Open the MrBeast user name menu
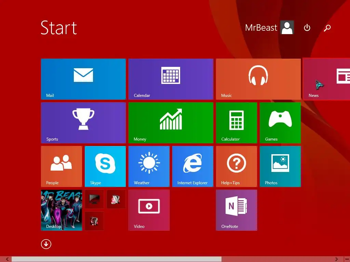Image resolution: width=350 pixels, height=262 pixels. click(x=261, y=28)
